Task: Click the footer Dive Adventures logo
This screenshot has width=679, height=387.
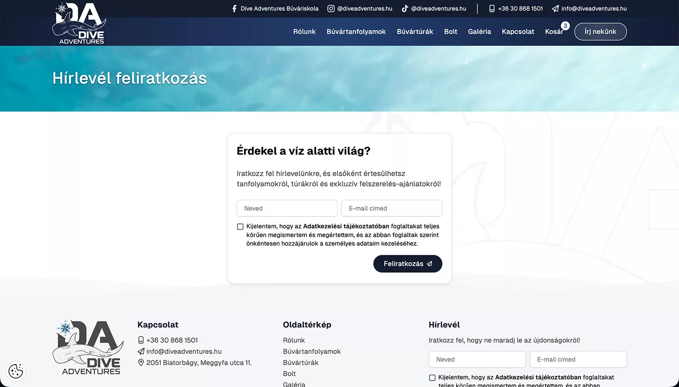Action: [x=88, y=347]
